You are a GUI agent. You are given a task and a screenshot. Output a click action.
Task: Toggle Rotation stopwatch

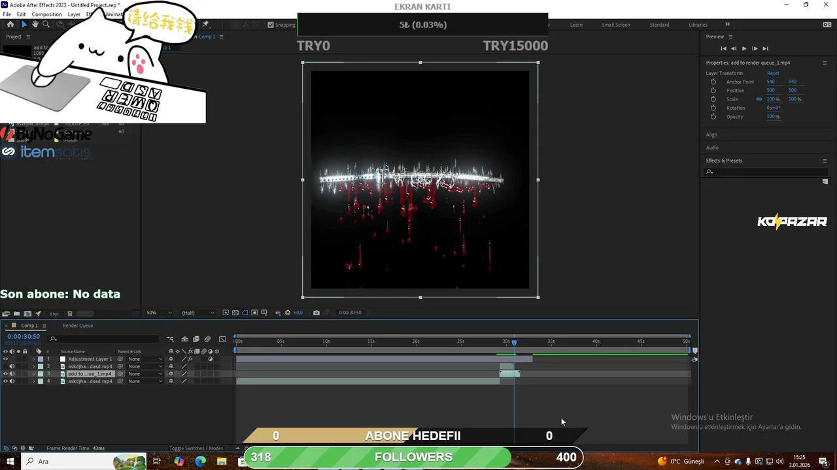pos(713,108)
